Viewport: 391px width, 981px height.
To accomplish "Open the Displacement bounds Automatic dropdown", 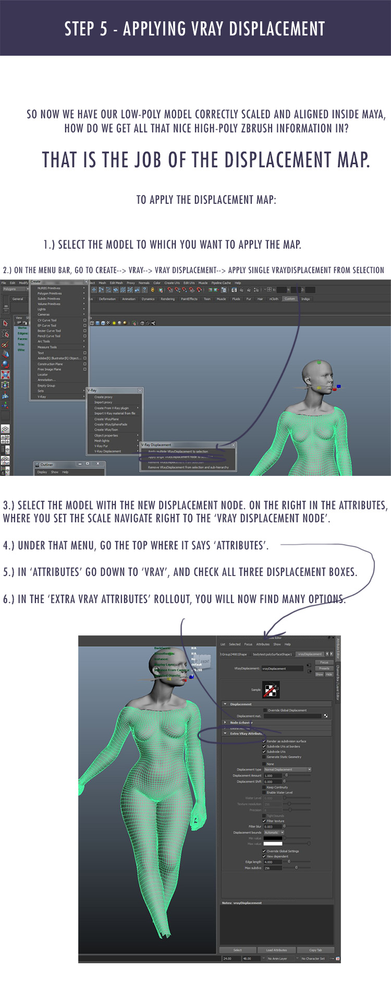I will (x=274, y=832).
